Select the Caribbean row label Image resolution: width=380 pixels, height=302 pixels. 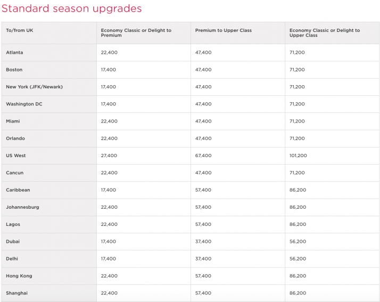coord(18,190)
